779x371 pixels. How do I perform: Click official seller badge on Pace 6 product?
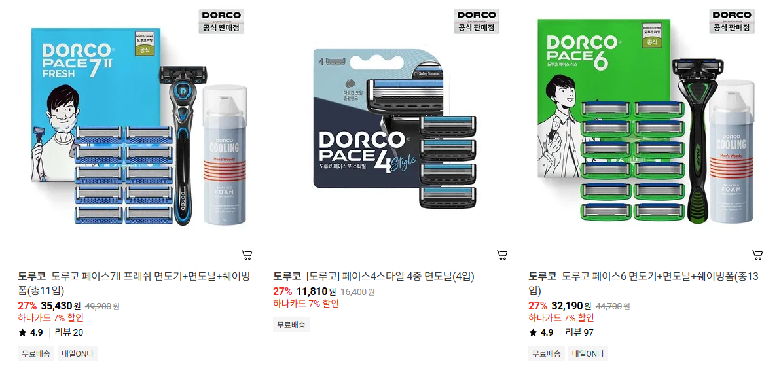click(x=732, y=22)
